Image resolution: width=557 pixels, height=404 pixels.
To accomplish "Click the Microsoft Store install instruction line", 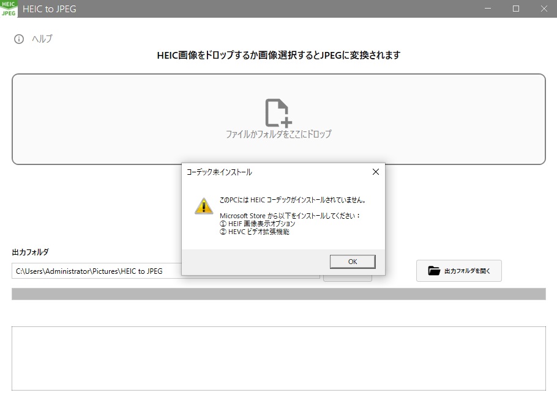I will (x=290, y=216).
